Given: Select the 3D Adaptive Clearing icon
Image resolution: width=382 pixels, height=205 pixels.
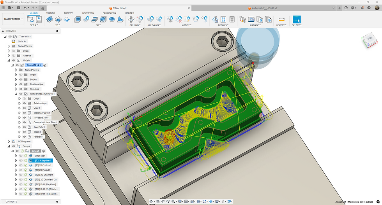Looking at the screenshot, I should pos(78,19).
